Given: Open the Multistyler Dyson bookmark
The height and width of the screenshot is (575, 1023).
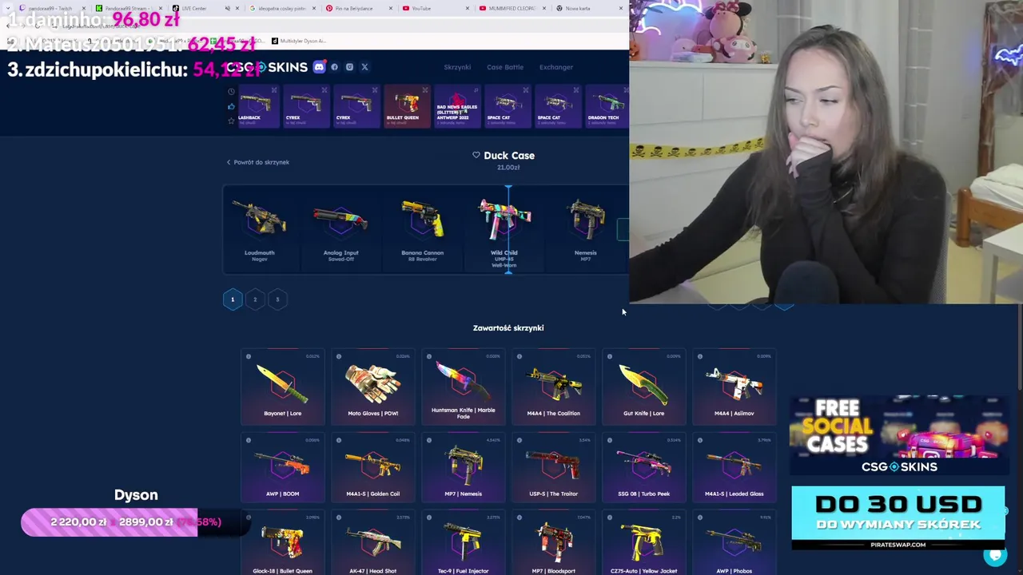Looking at the screenshot, I should click(x=299, y=41).
